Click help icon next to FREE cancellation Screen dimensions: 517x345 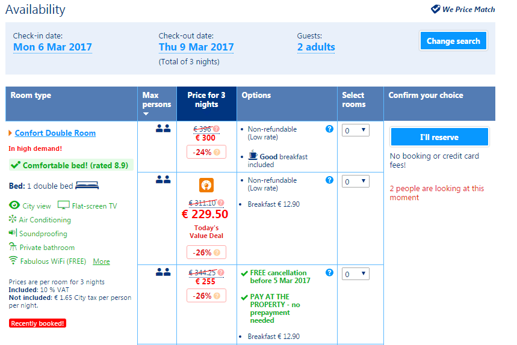(x=329, y=272)
